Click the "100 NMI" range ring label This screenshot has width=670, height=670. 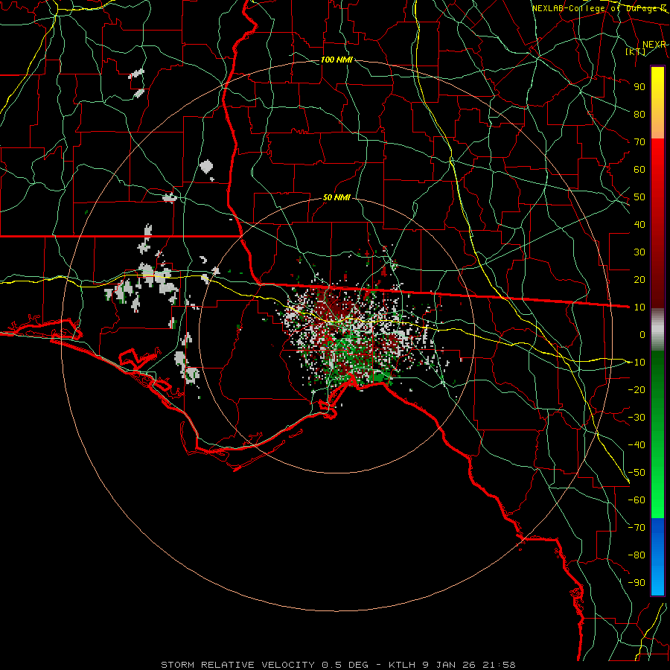[x=336, y=60]
